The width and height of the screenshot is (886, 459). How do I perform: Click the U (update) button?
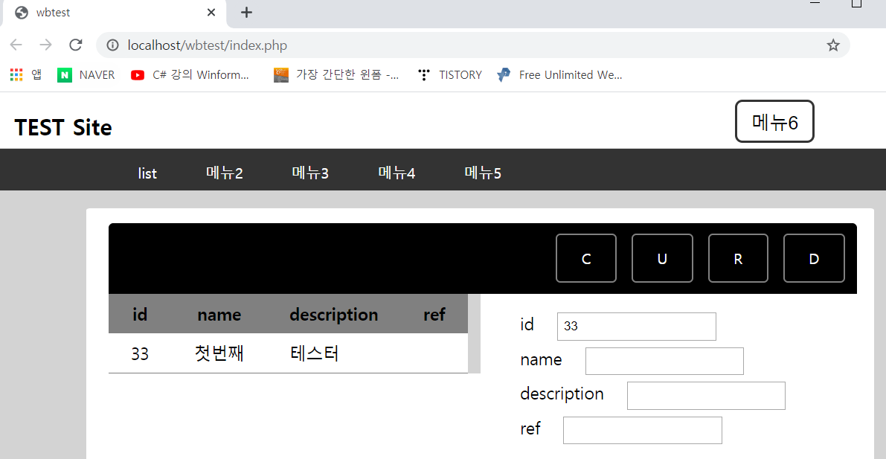[x=662, y=258]
